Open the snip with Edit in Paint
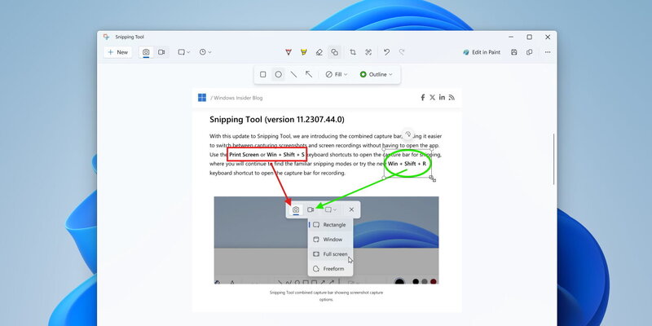This screenshot has height=326, width=652. 482,52
